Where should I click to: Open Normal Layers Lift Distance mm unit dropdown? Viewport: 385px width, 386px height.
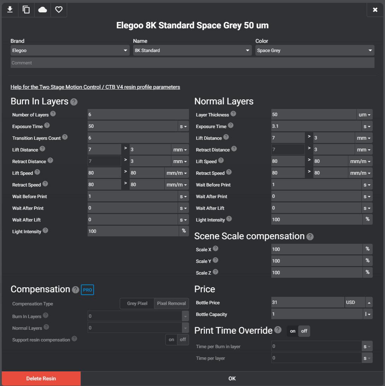click(x=364, y=138)
